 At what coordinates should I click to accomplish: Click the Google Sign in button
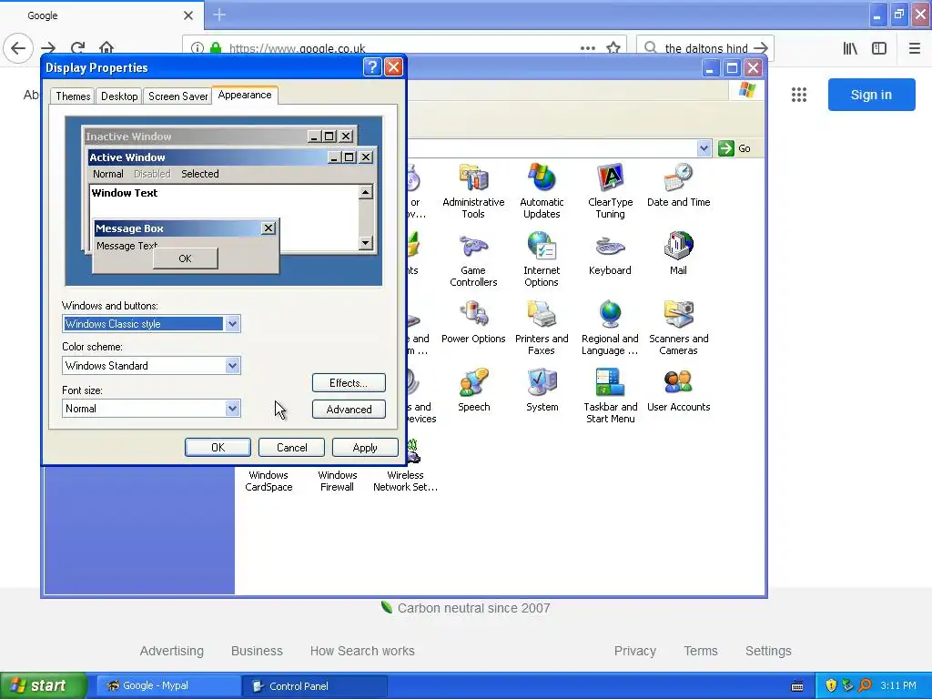[x=871, y=95]
